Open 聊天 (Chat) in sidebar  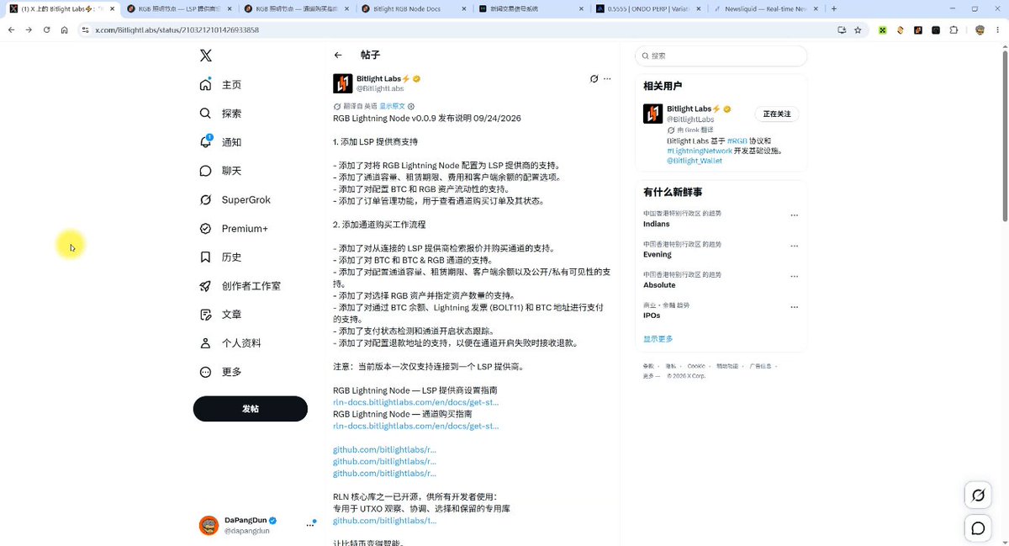pyautogui.click(x=221, y=171)
